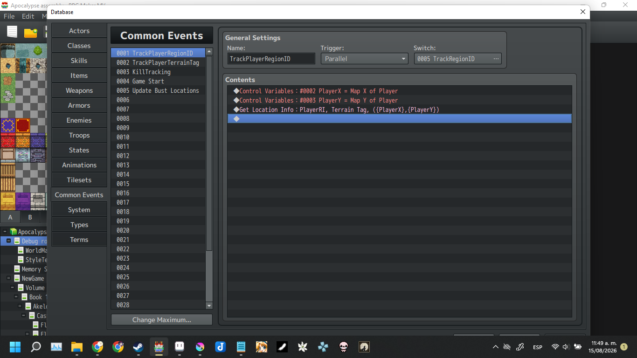Open the PPSSPP emulator taskbar icon
This screenshot has width=637, height=358.
coord(323,347)
